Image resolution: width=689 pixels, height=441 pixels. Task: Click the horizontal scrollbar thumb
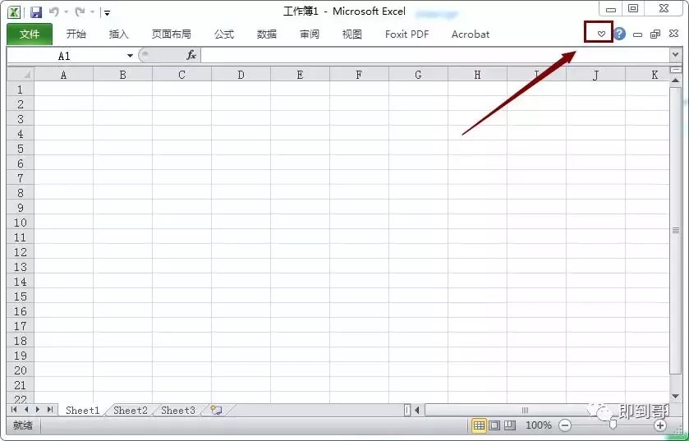pos(525,411)
